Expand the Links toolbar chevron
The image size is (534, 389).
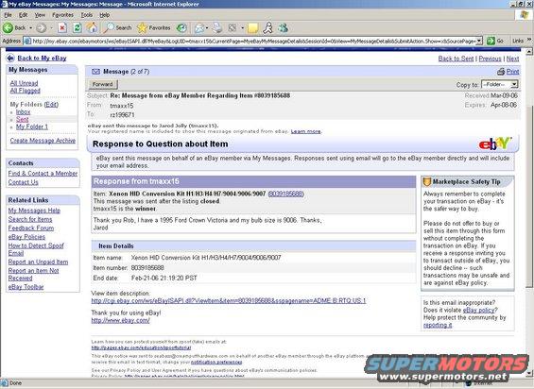[529, 41]
